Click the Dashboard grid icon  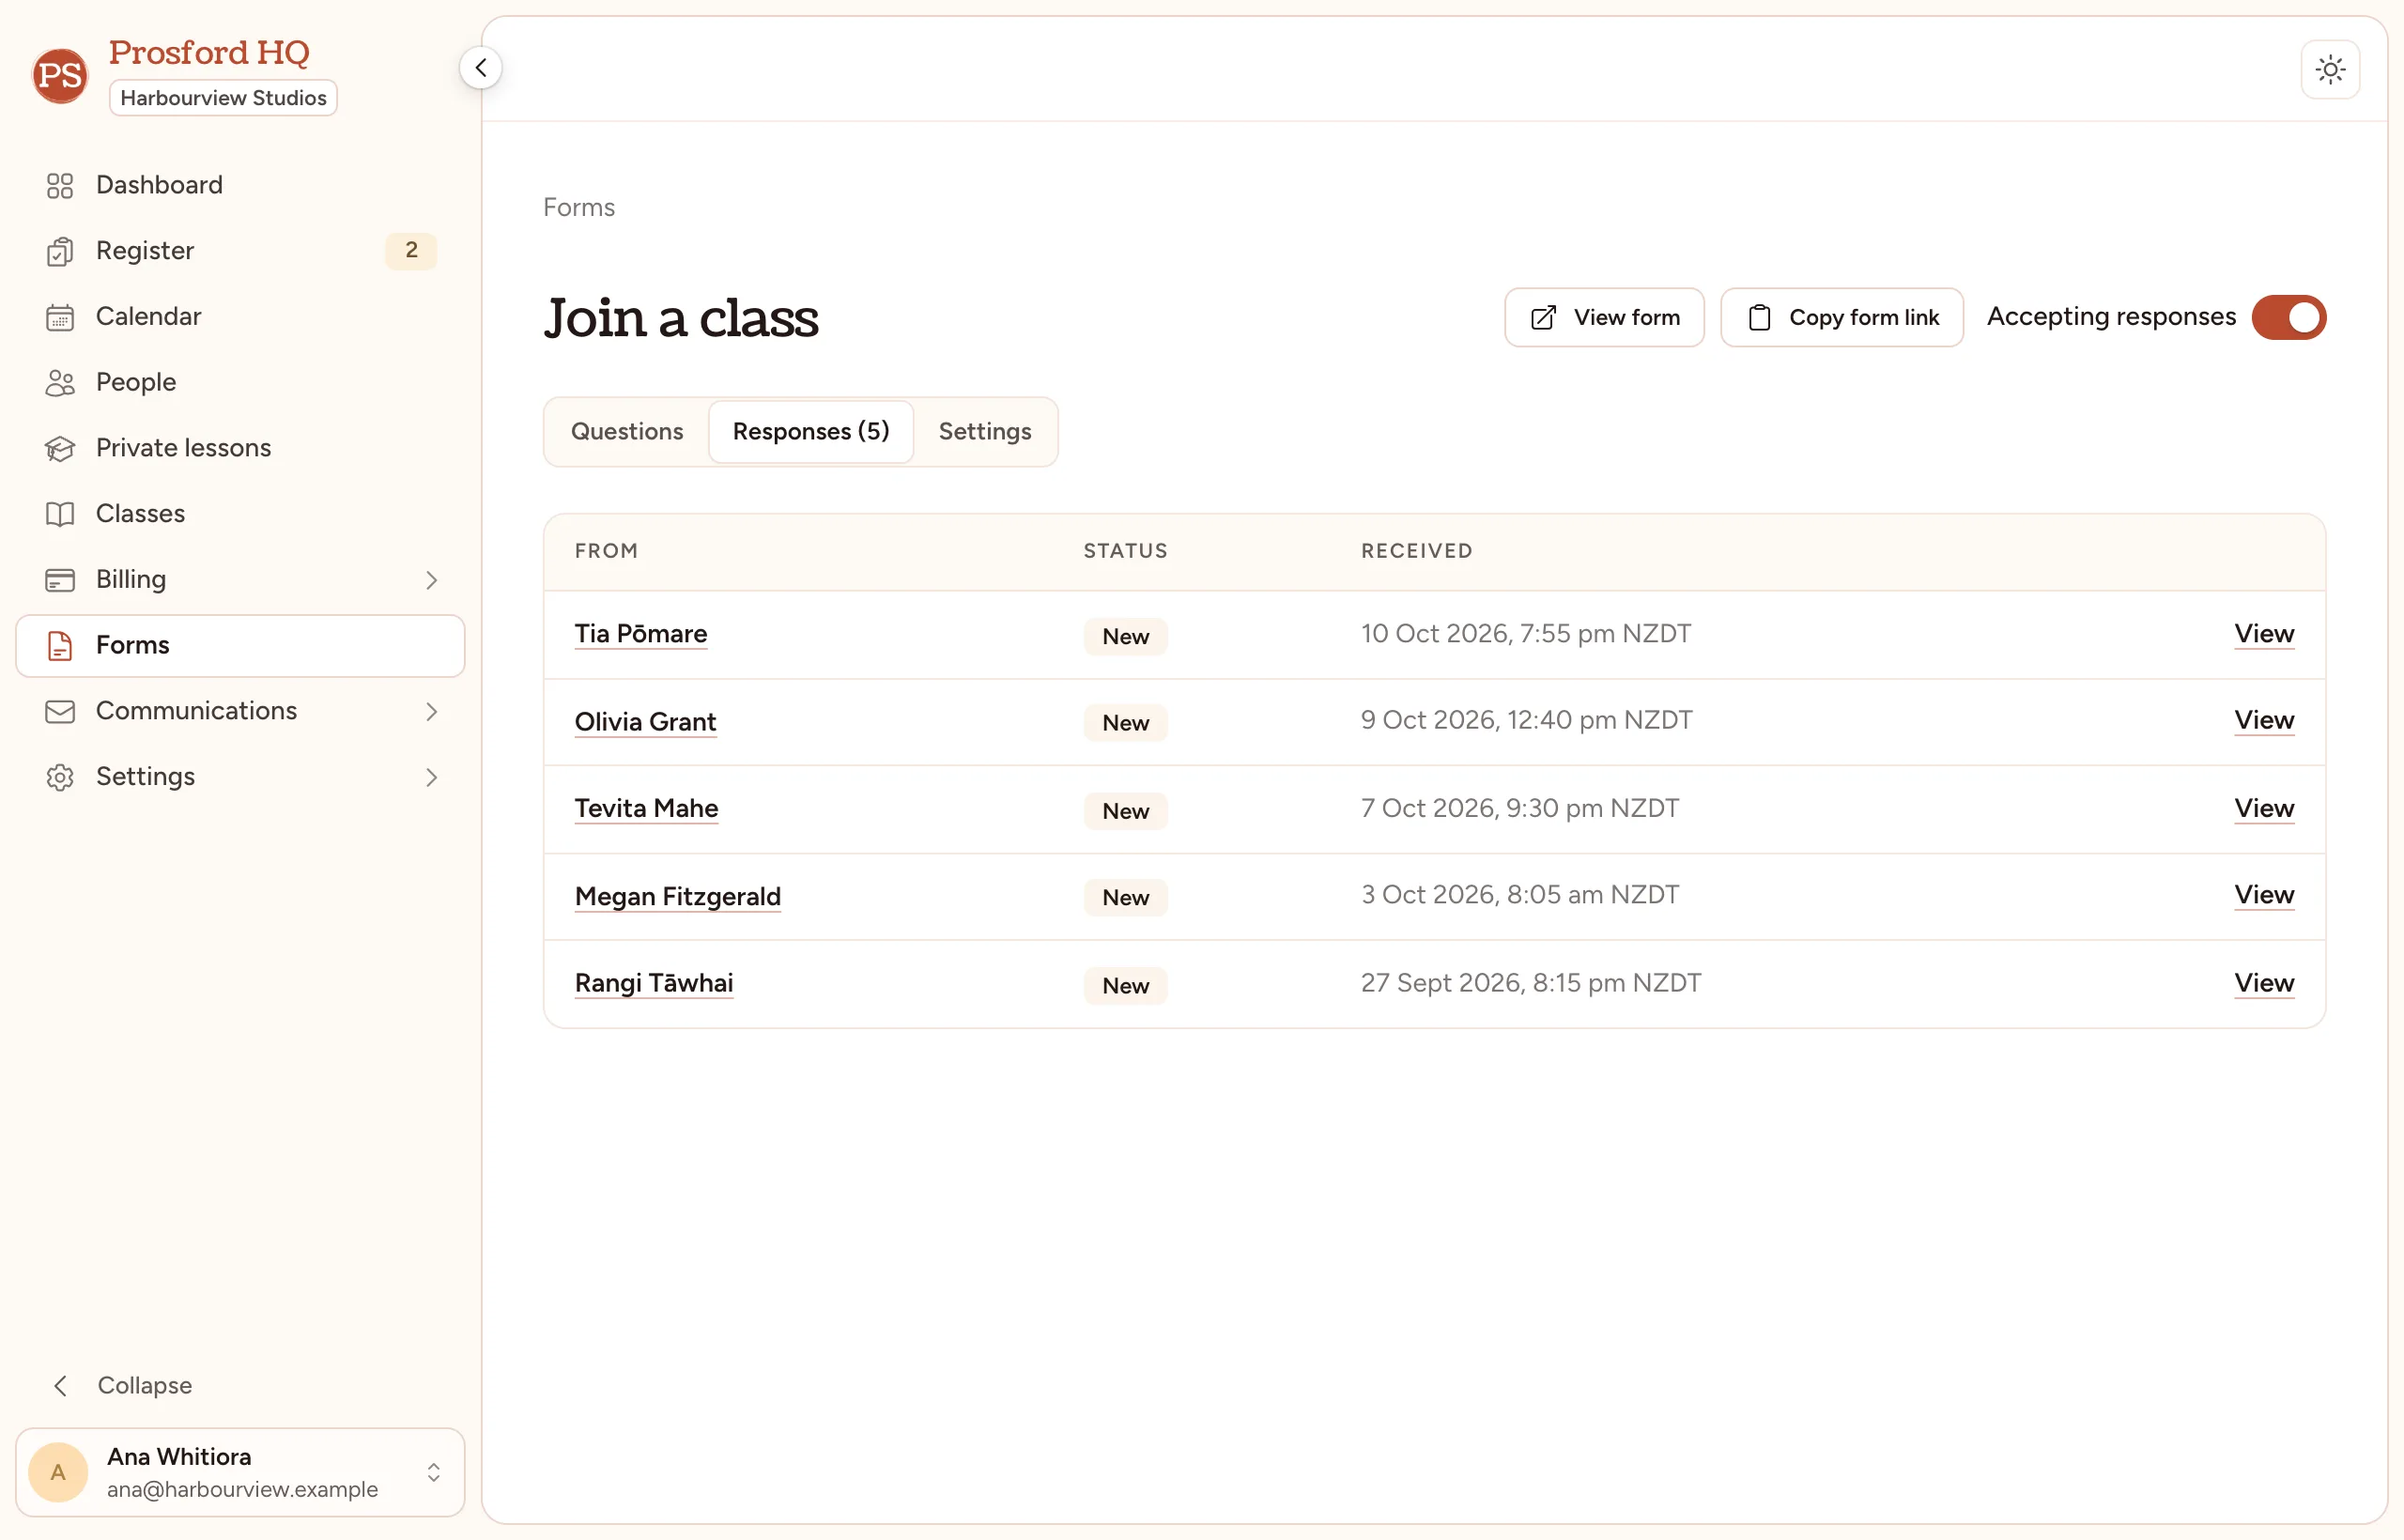pyautogui.click(x=60, y=185)
